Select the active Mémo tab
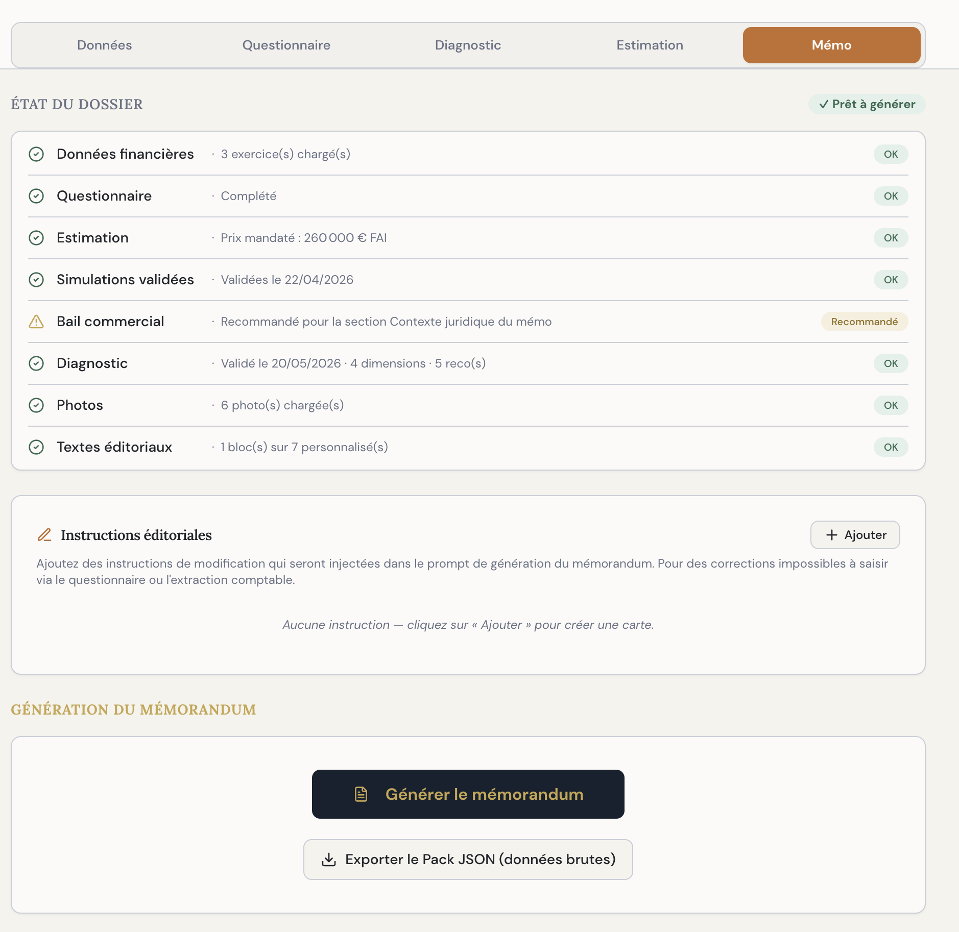Image resolution: width=959 pixels, height=932 pixels. (832, 45)
